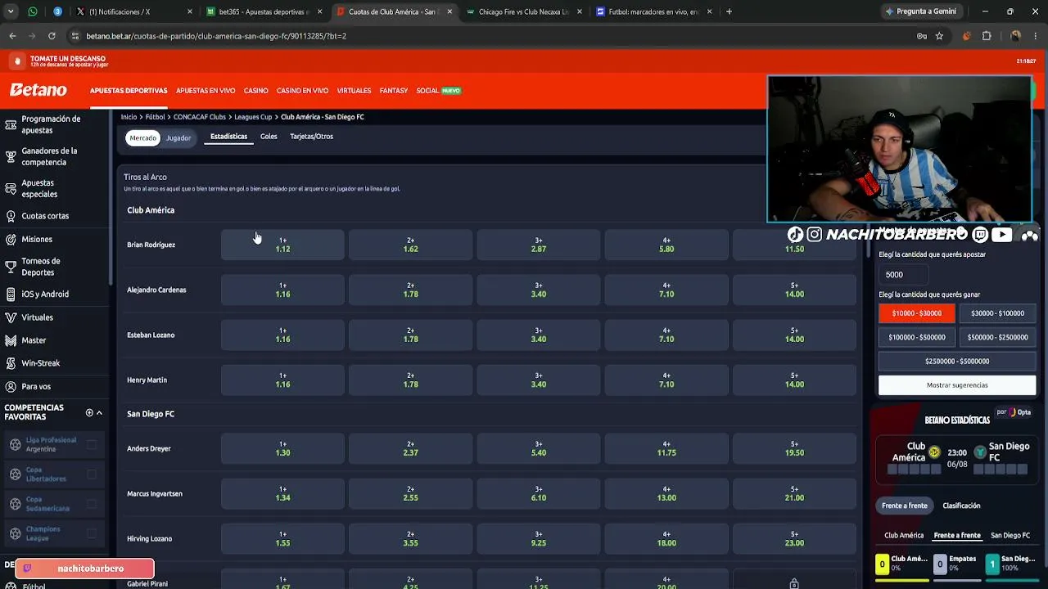The image size is (1048, 589).
Task: Open Ganadores de la competencia trophy icon
Action: point(11,156)
